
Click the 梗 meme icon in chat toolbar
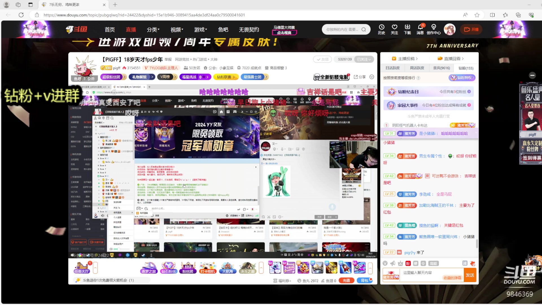pyautogui.click(x=416, y=263)
